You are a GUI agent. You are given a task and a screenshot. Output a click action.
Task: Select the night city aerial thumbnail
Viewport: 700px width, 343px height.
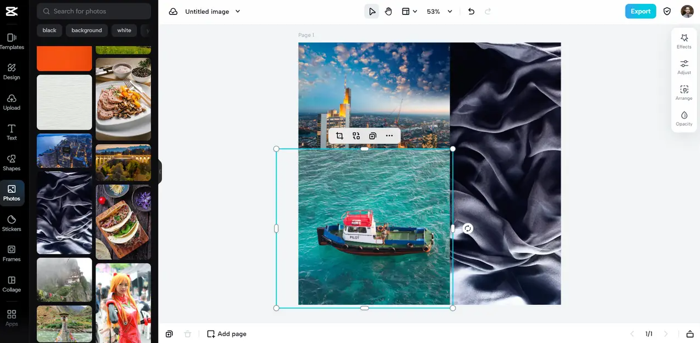pos(65,151)
